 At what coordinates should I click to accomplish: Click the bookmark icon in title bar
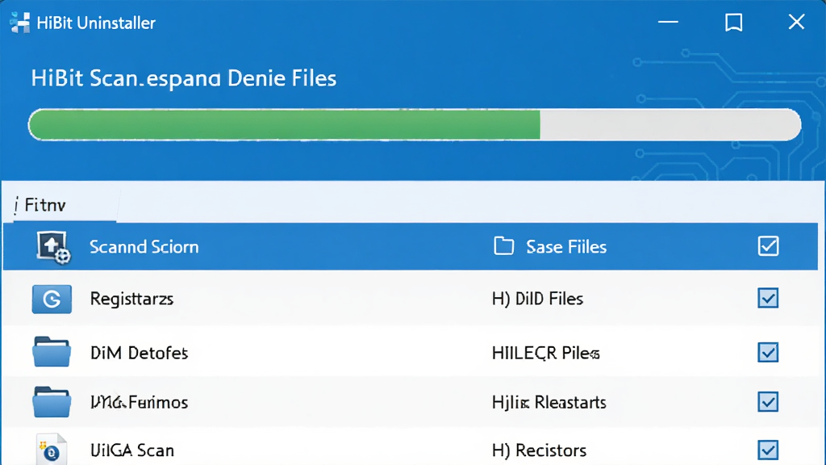click(734, 23)
